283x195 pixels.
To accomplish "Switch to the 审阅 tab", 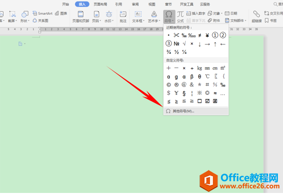I will [x=135, y=4].
